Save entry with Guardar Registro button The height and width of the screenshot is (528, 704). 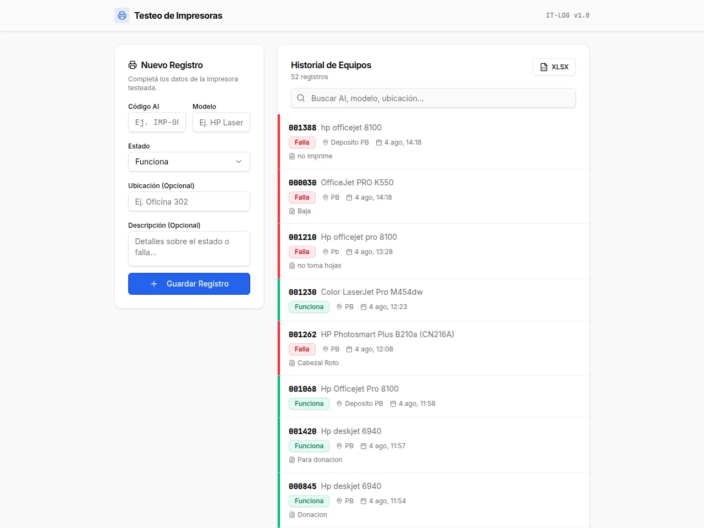pyautogui.click(x=189, y=284)
